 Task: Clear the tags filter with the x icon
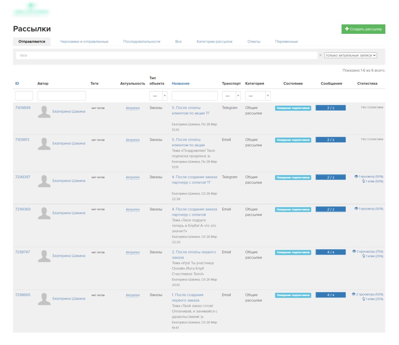point(320,55)
